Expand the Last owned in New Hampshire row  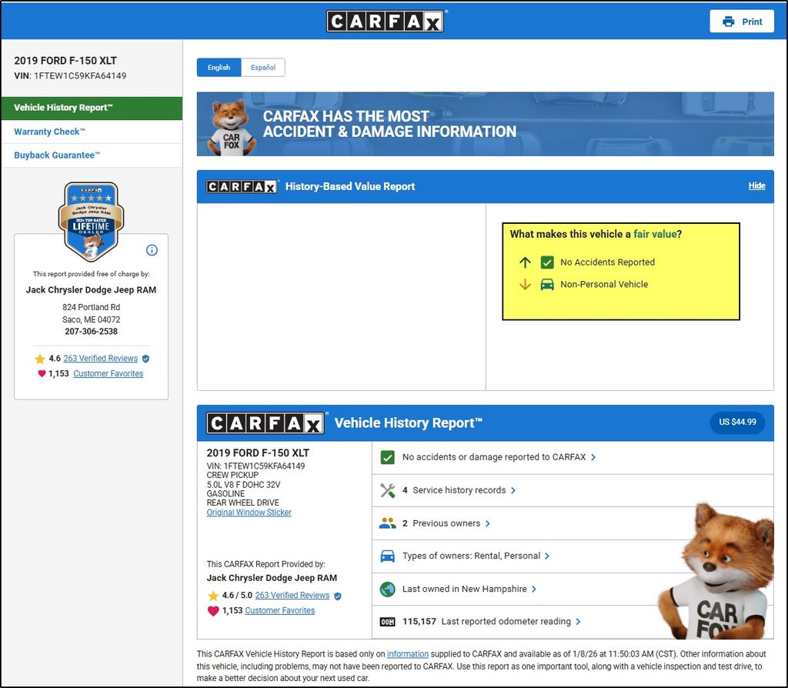pos(469,589)
